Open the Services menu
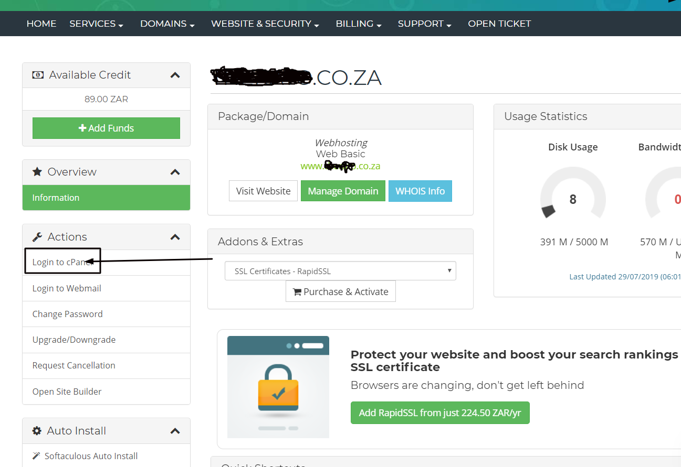Viewport: 681px width, 467px height. [97, 24]
